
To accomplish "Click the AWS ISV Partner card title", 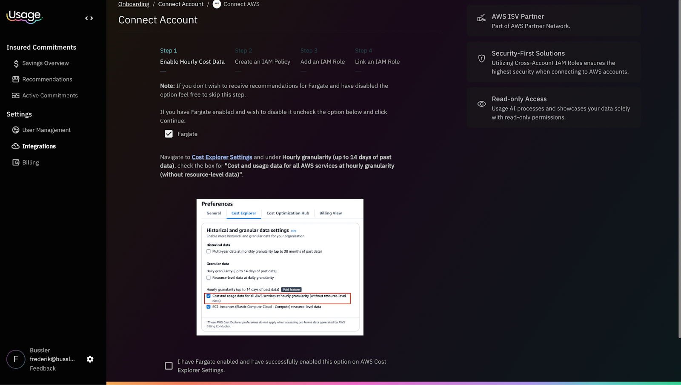I will pos(518,17).
